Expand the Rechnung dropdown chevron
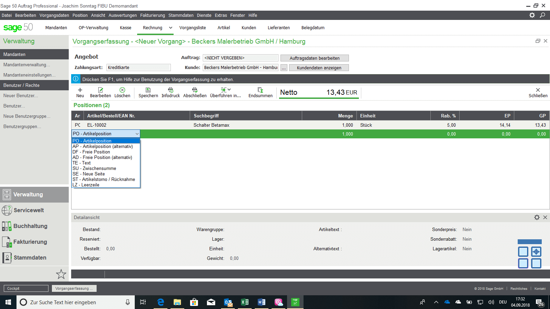Viewport: 550px width, 309px height. click(x=170, y=28)
